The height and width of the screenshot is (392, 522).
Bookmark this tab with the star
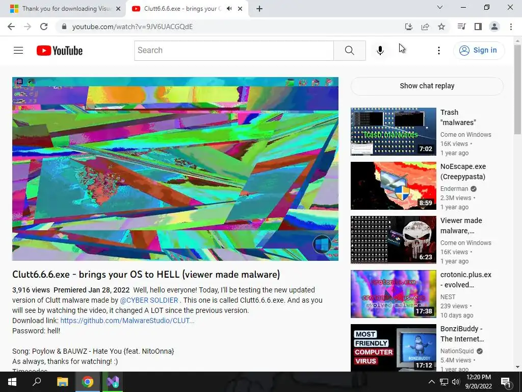441,27
